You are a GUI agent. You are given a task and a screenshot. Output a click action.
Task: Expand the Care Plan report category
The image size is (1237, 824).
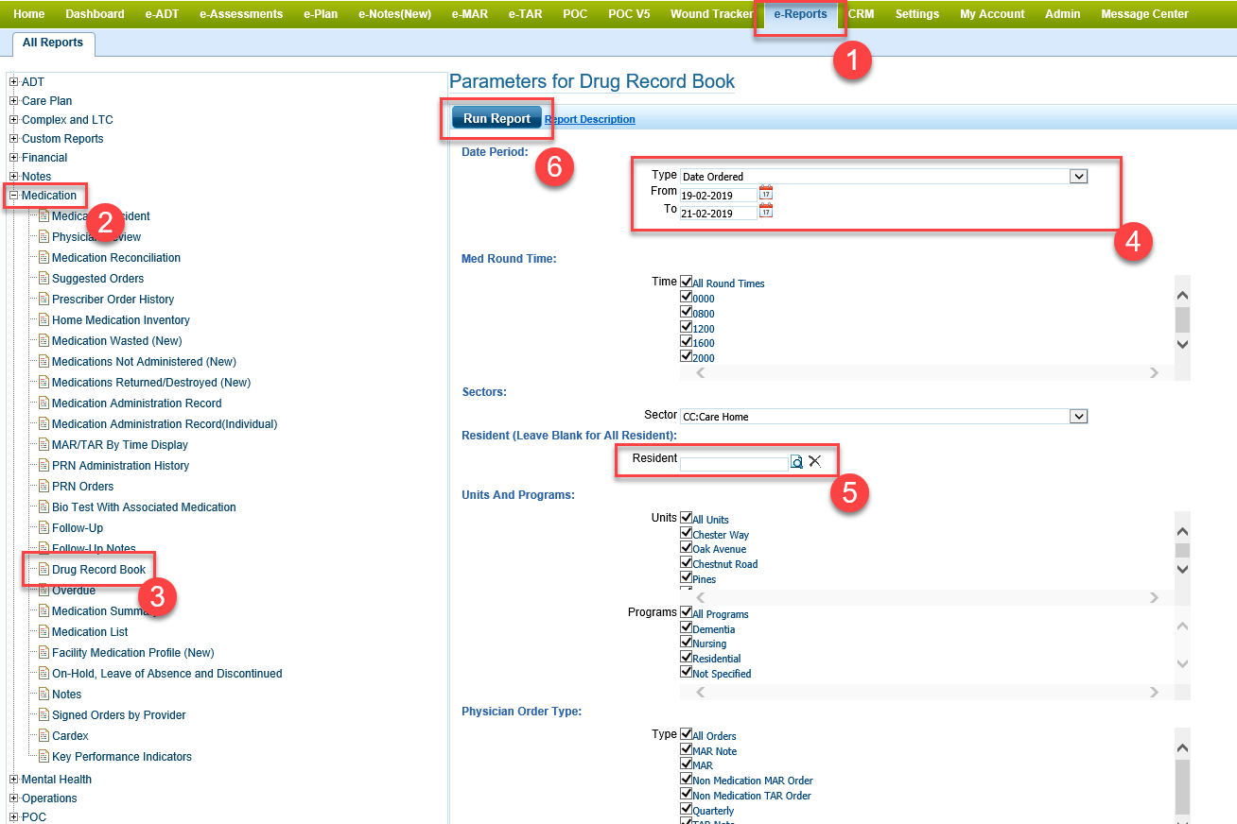click(x=14, y=100)
